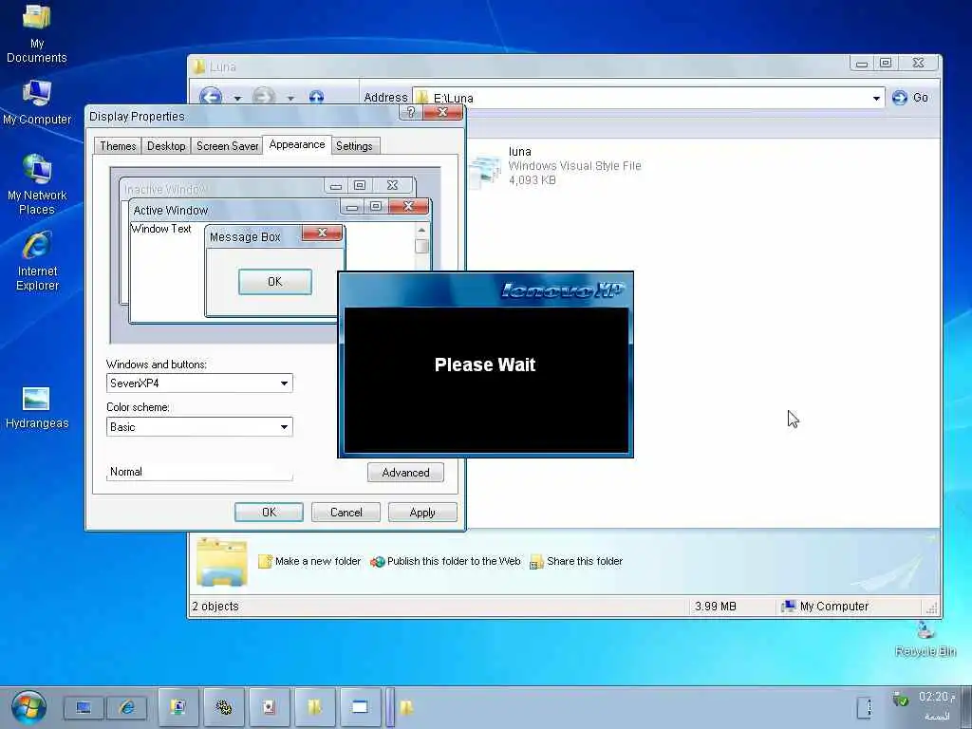The height and width of the screenshot is (729, 972).
Task: Switch to the Screen Saver tab
Action: 227,145
